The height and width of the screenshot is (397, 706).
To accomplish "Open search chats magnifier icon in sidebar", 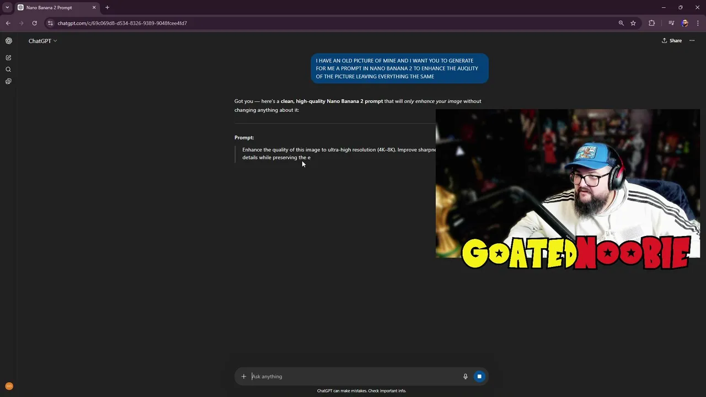I will coord(8,69).
